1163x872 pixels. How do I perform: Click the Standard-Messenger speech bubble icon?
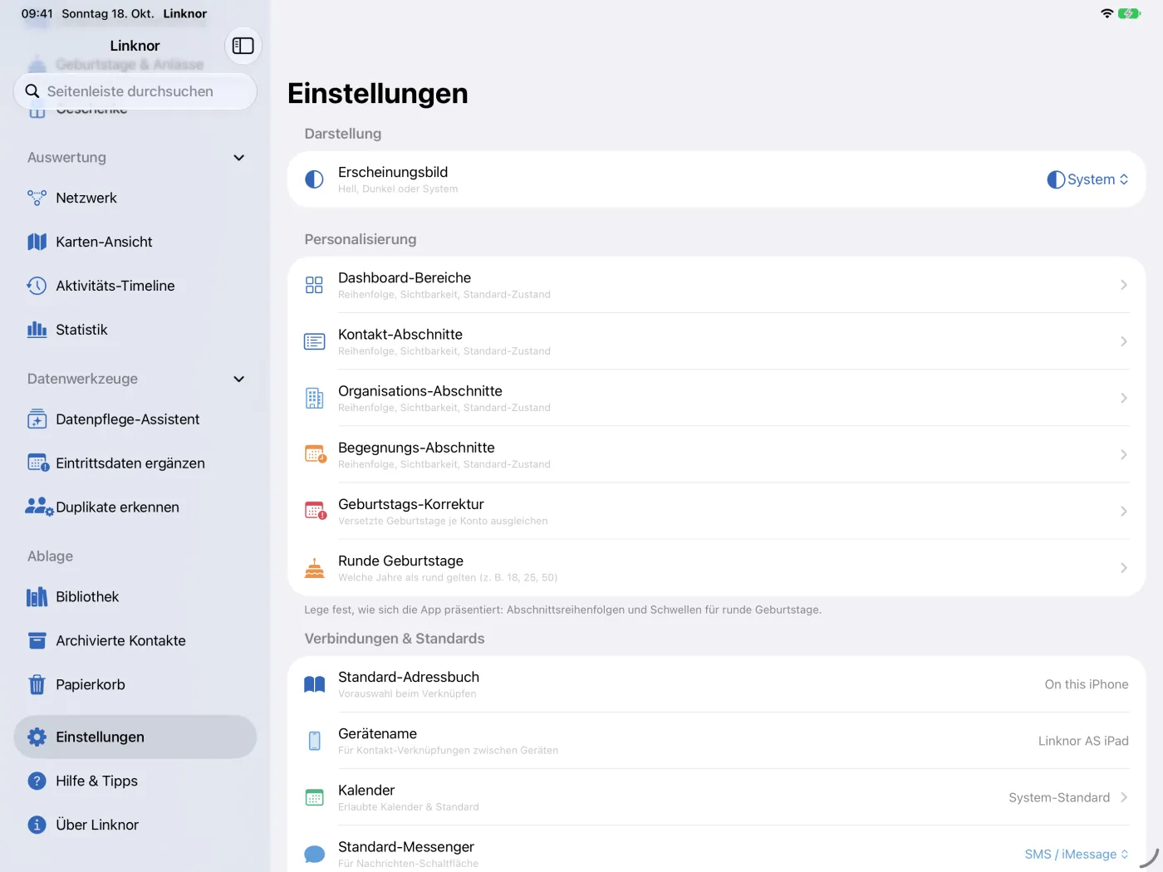coord(314,855)
